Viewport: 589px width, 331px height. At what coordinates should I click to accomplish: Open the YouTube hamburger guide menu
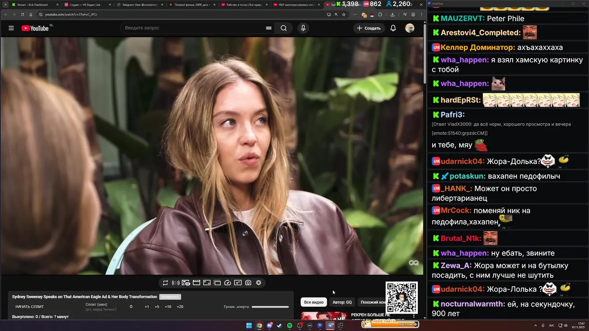click(11, 28)
